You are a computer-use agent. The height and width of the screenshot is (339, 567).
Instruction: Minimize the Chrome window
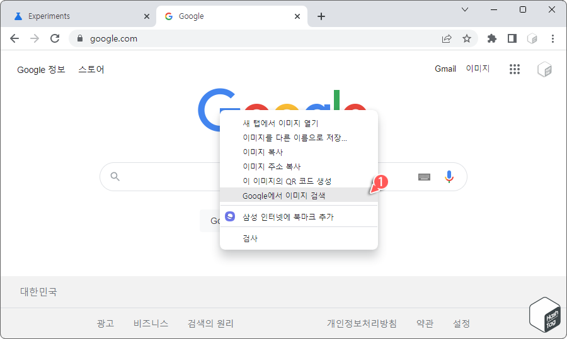494,9
